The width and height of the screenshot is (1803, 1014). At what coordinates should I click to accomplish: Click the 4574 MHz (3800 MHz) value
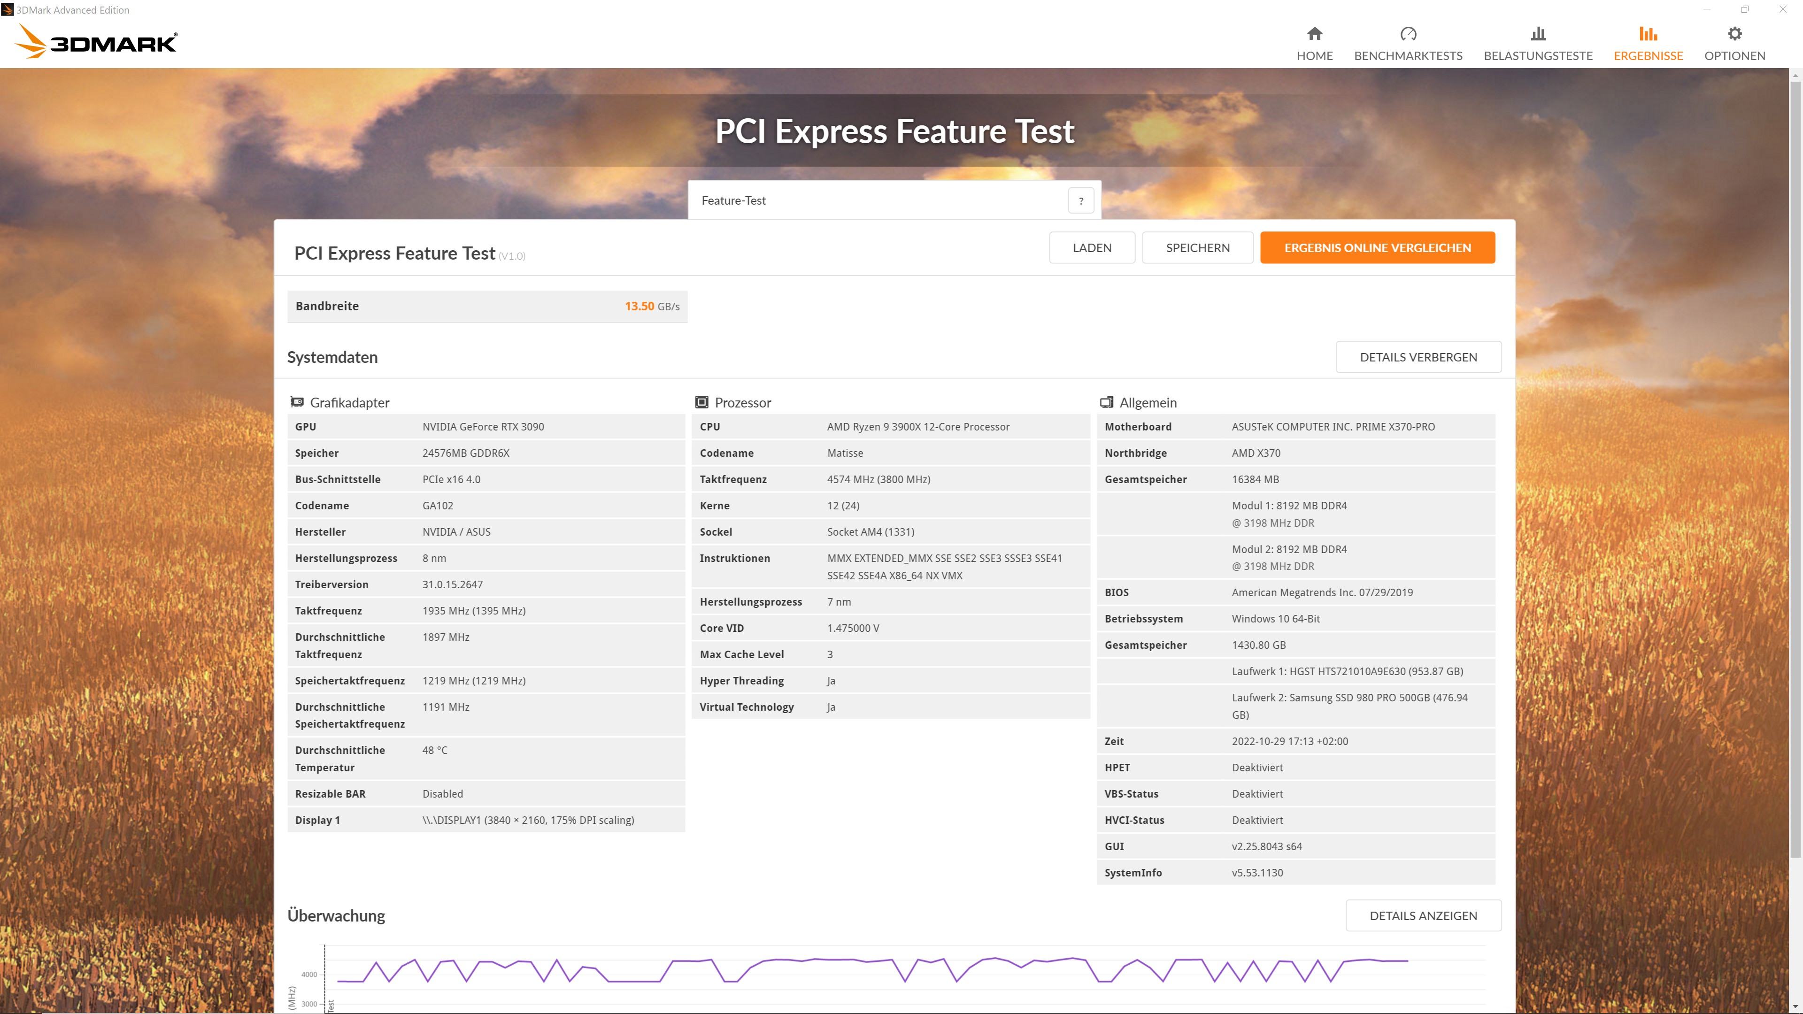coord(878,479)
